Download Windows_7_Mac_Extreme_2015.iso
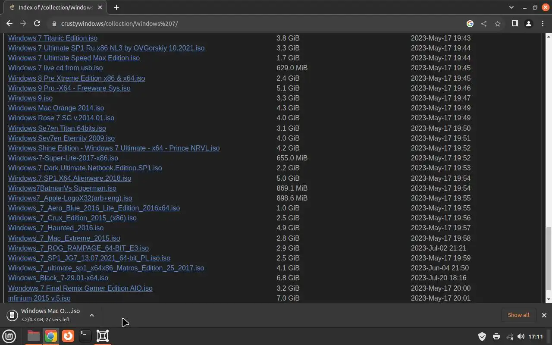 pyautogui.click(x=64, y=238)
